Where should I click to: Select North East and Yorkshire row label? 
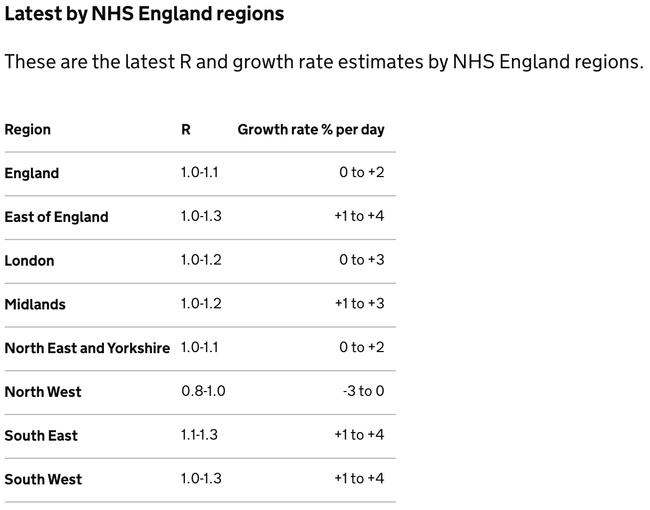click(87, 348)
